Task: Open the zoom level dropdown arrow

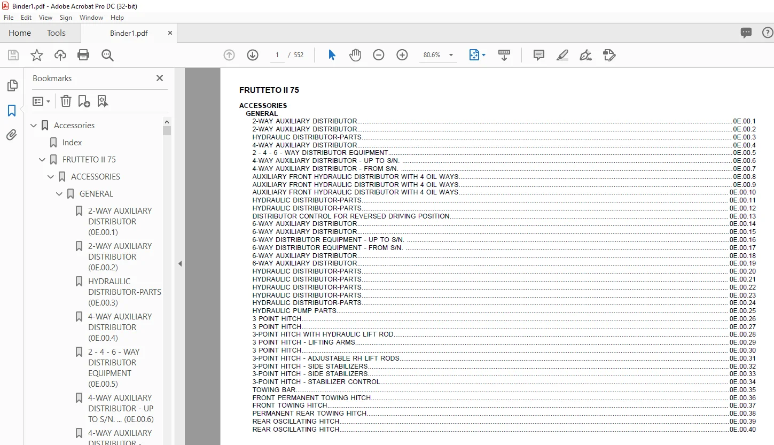Action: (451, 55)
